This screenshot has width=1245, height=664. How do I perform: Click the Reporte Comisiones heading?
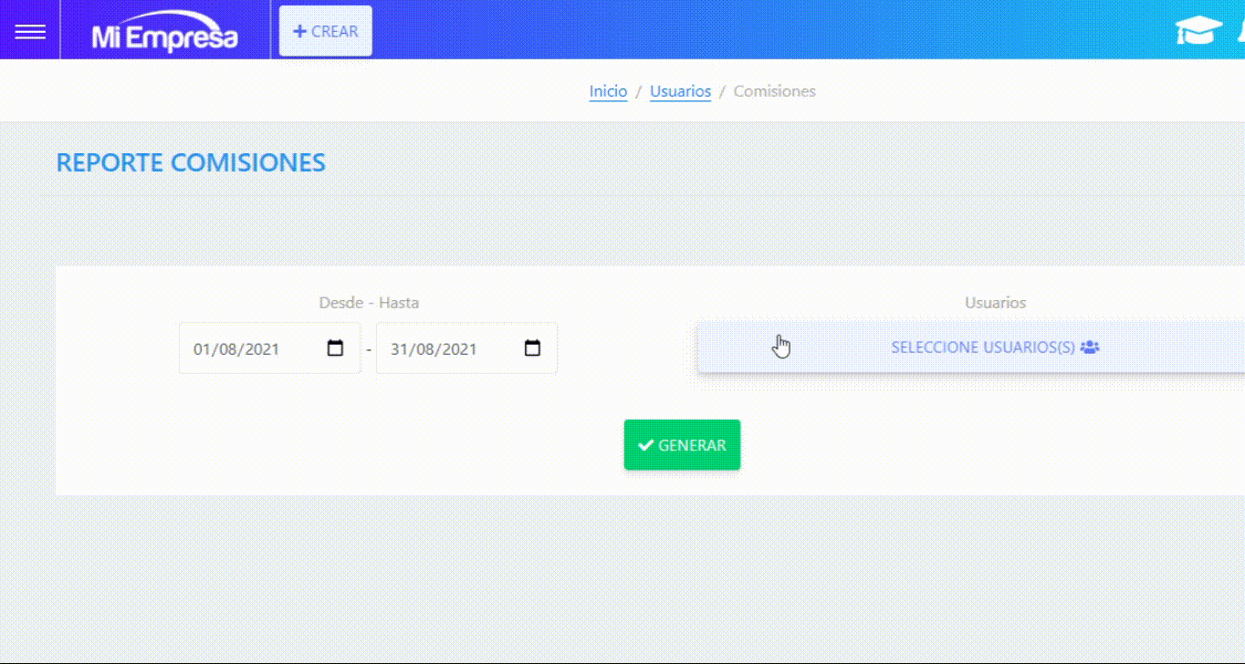pyautogui.click(x=191, y=163)
